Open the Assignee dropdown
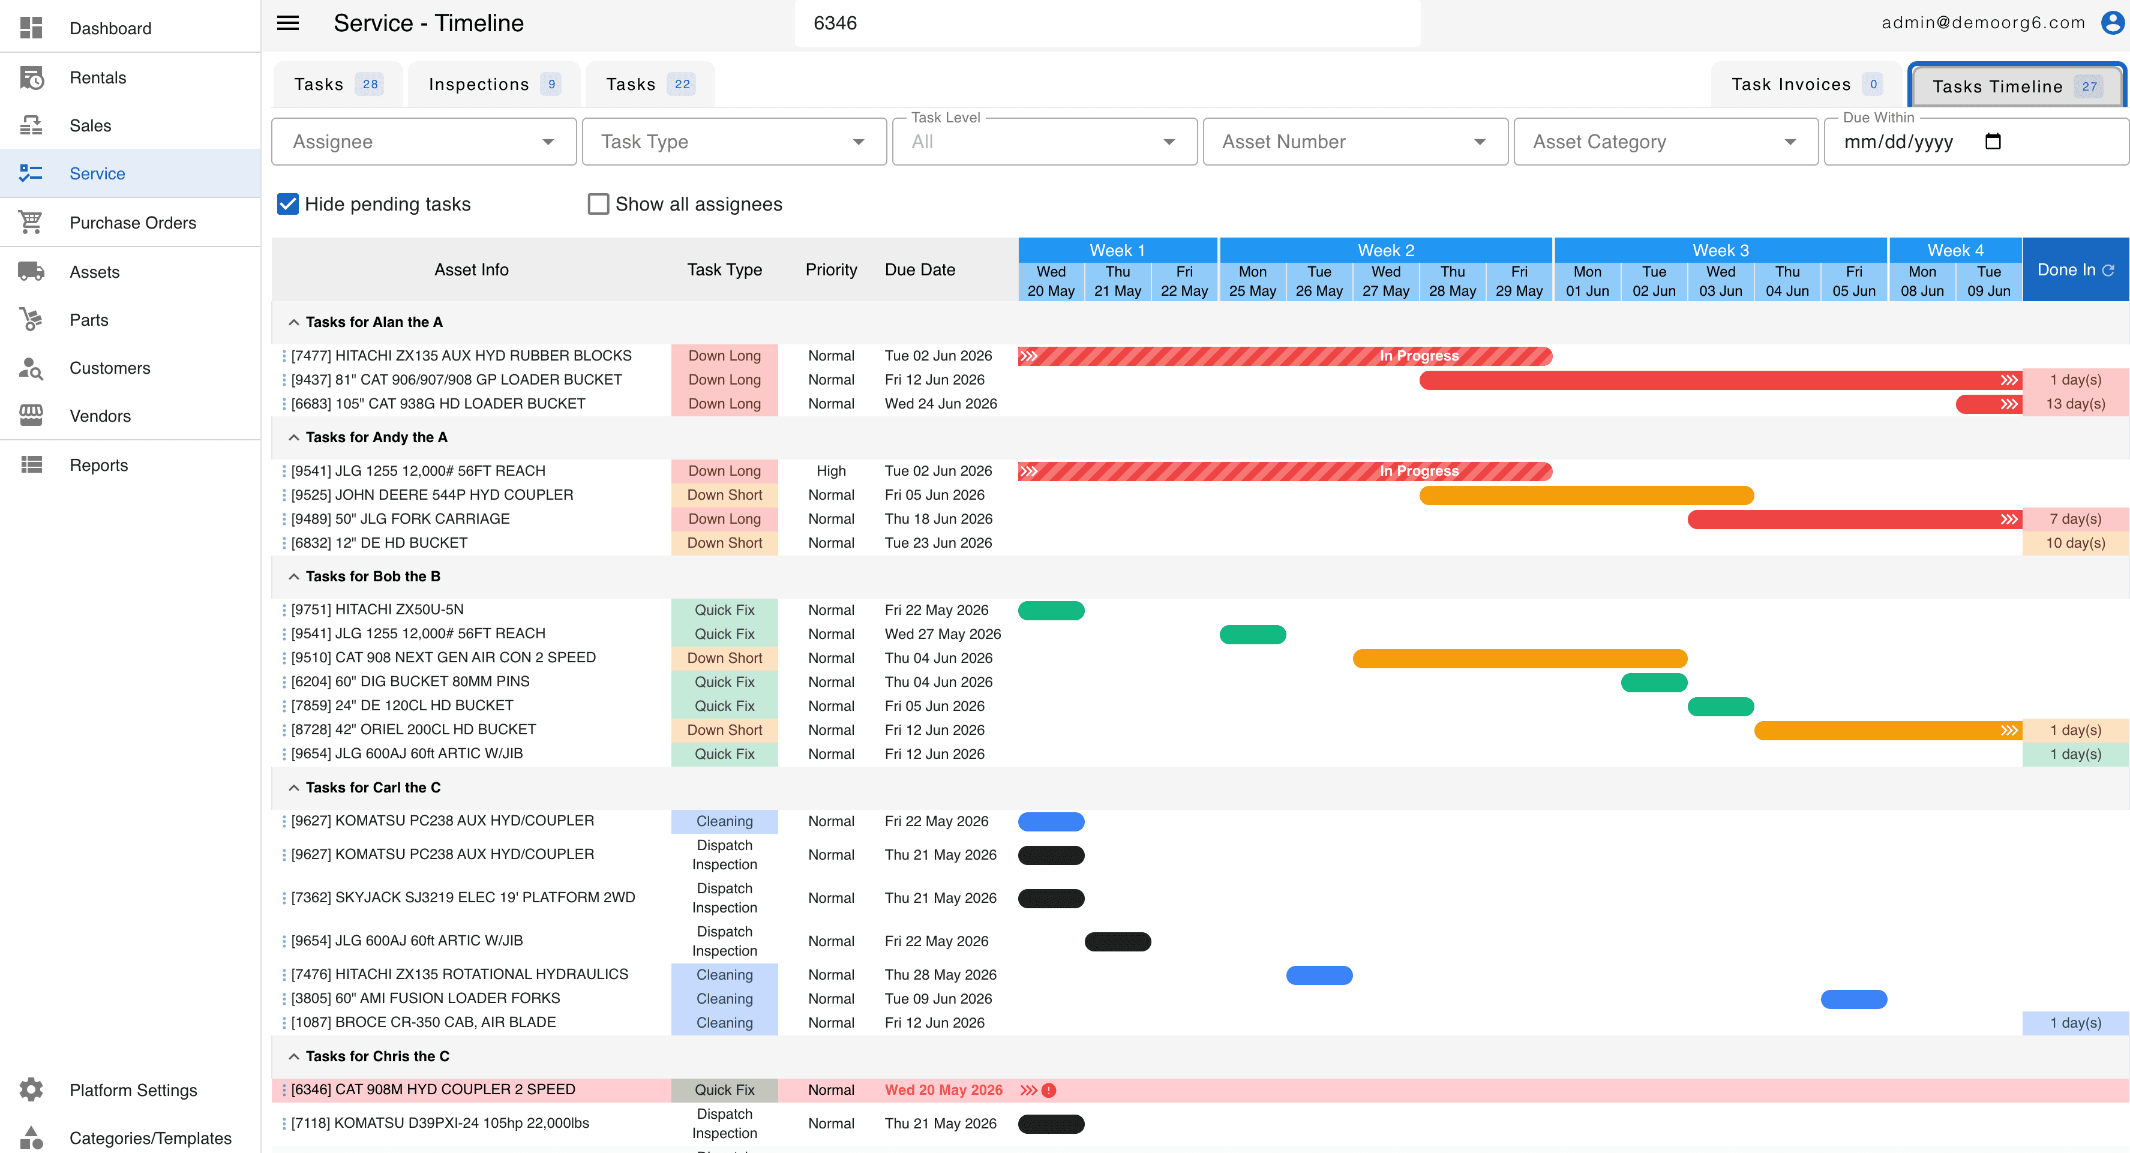Viewport: 2130px width, 1153px height. pyautogui.click(x=424, y=142)
